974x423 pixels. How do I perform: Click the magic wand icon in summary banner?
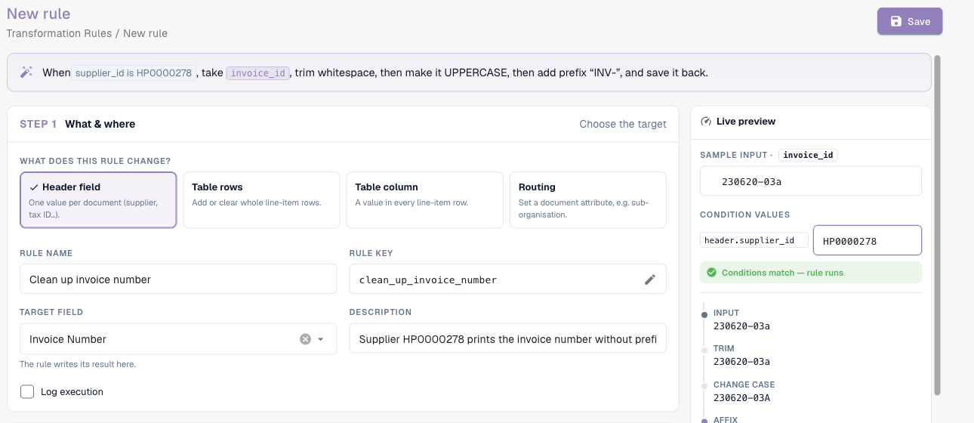point(26,73)
